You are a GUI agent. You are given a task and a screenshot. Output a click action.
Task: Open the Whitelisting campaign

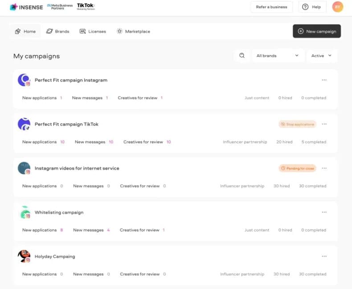click(x=59, y=212)
